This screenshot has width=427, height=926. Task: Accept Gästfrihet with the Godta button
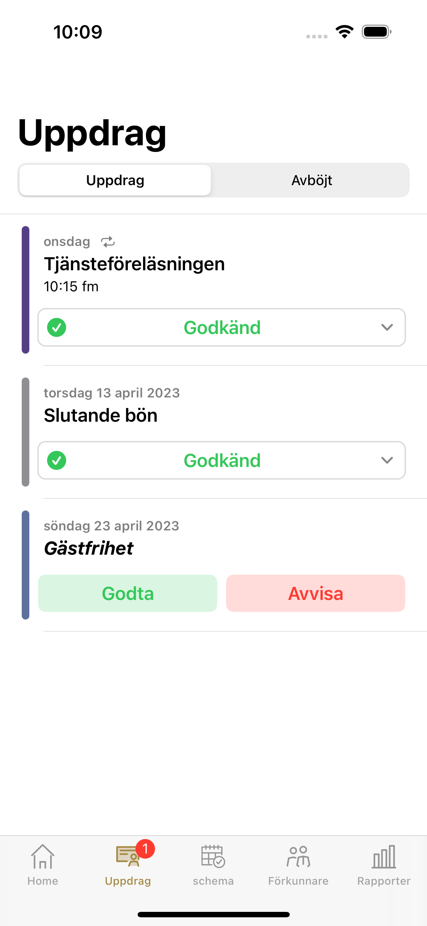[127, 593]
